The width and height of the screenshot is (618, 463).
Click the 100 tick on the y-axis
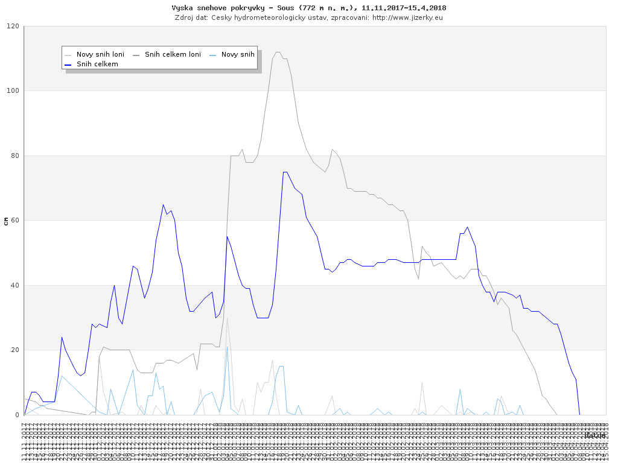coord(13,91)
